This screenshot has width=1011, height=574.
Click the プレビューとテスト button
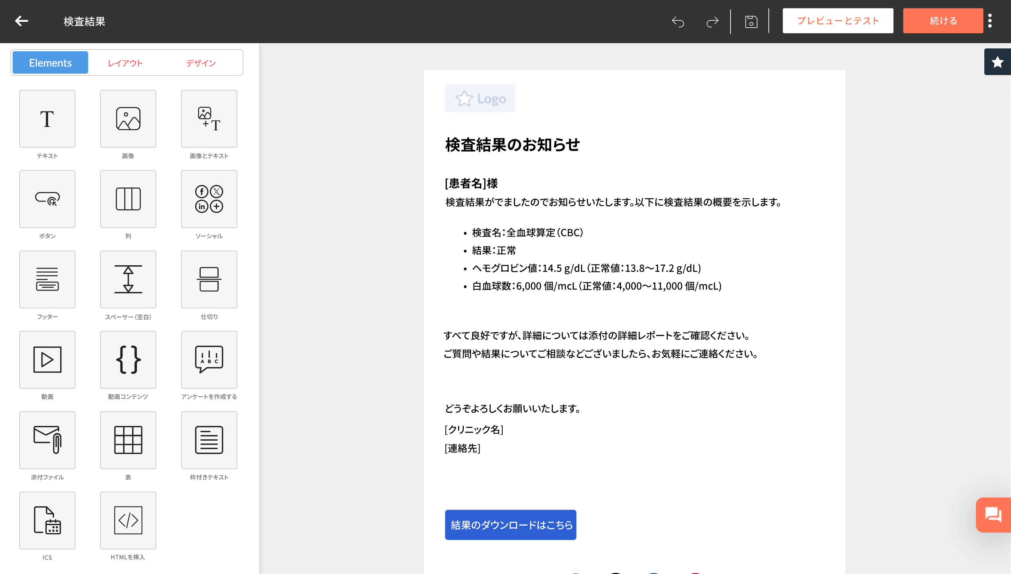click(838, 20)
